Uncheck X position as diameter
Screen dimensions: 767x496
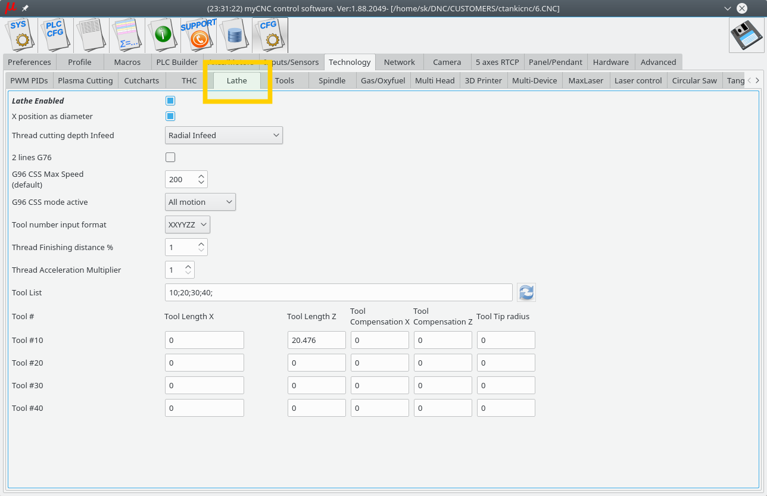tap(170, 116)
